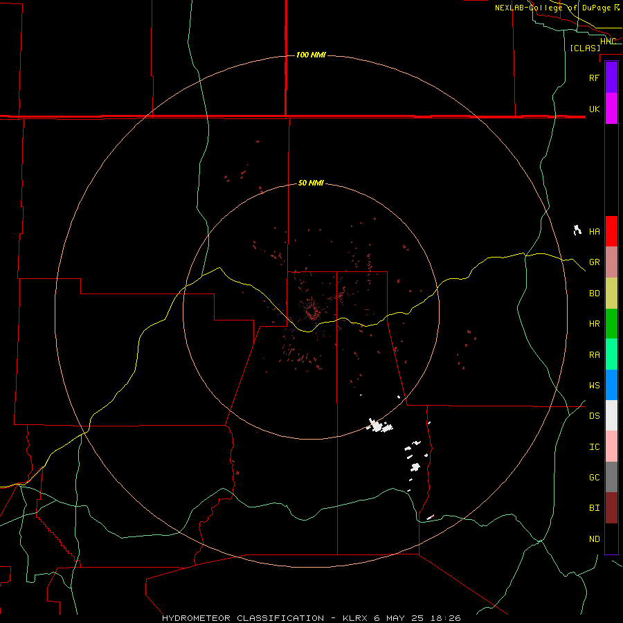Click the purple RF legend color block

coord(611,78)
